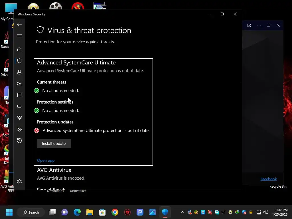Open Account protection in sidebar

tap(19, 72)
